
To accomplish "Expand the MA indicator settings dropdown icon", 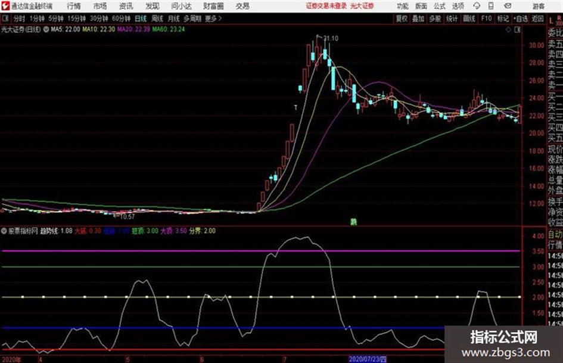I will [x=46, y=29].
